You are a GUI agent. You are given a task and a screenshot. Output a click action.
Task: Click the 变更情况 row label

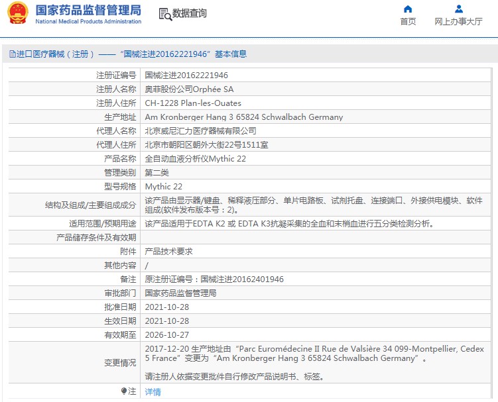tap(120, 363)
